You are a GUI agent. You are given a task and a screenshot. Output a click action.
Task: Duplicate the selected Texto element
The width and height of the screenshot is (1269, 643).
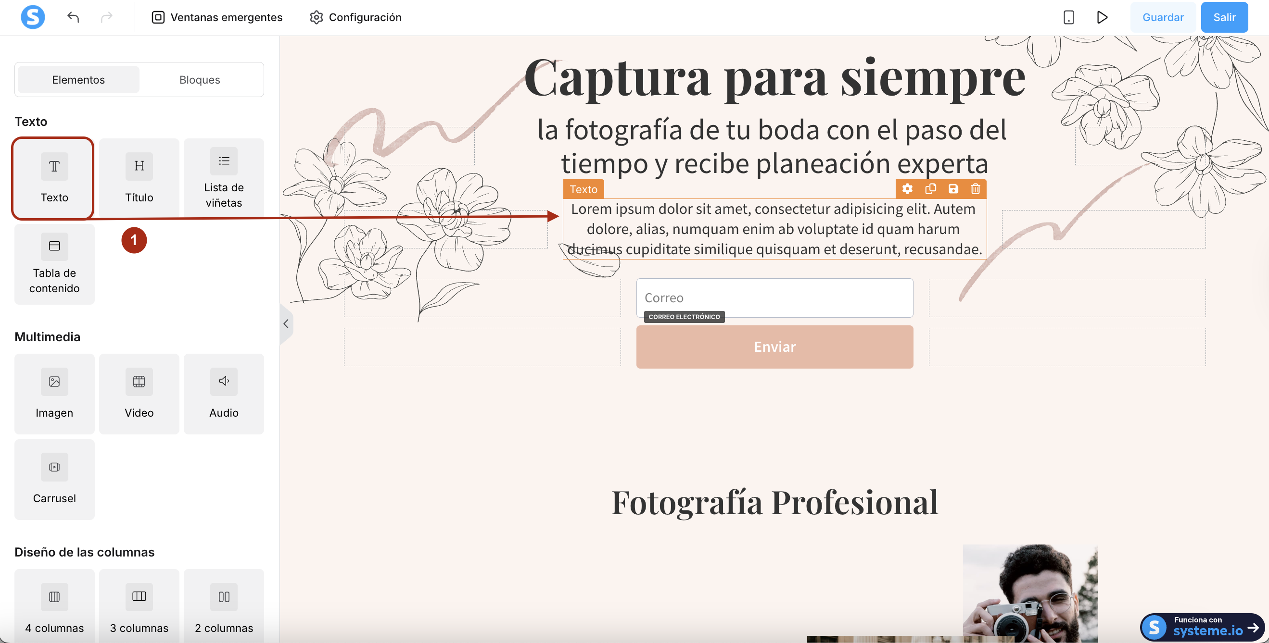pyautogui.click(x=930, y=189)
